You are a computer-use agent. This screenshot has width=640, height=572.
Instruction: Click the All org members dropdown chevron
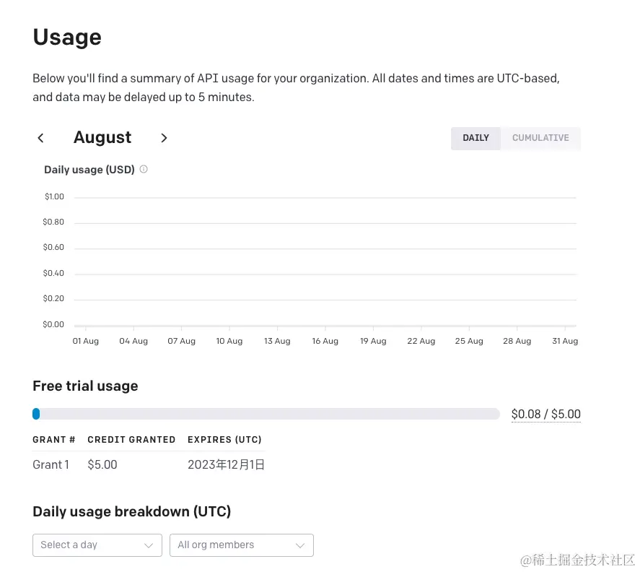[300, 545]
